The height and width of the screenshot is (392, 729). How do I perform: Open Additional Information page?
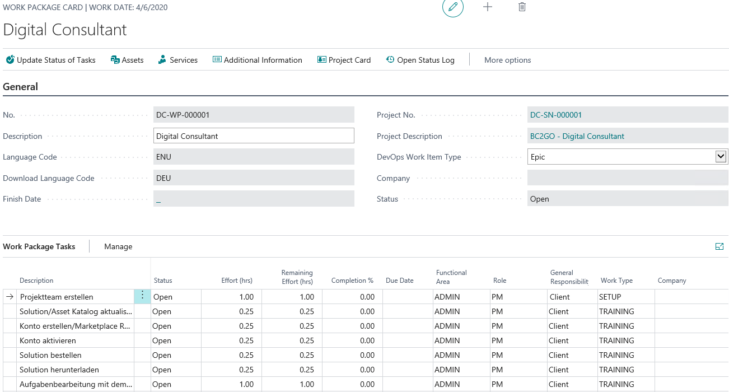tap(258, 60)
